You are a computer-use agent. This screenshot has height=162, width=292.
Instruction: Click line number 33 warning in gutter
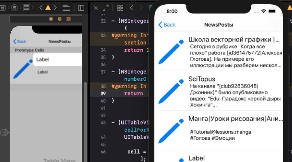click(103, 35)
